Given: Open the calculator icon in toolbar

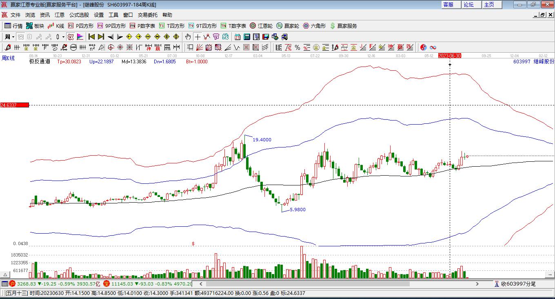Looking at the screenshot, I should coord(246,36).
